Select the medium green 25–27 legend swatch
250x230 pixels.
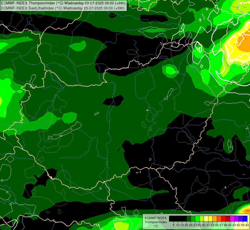[x=193, y=218]
